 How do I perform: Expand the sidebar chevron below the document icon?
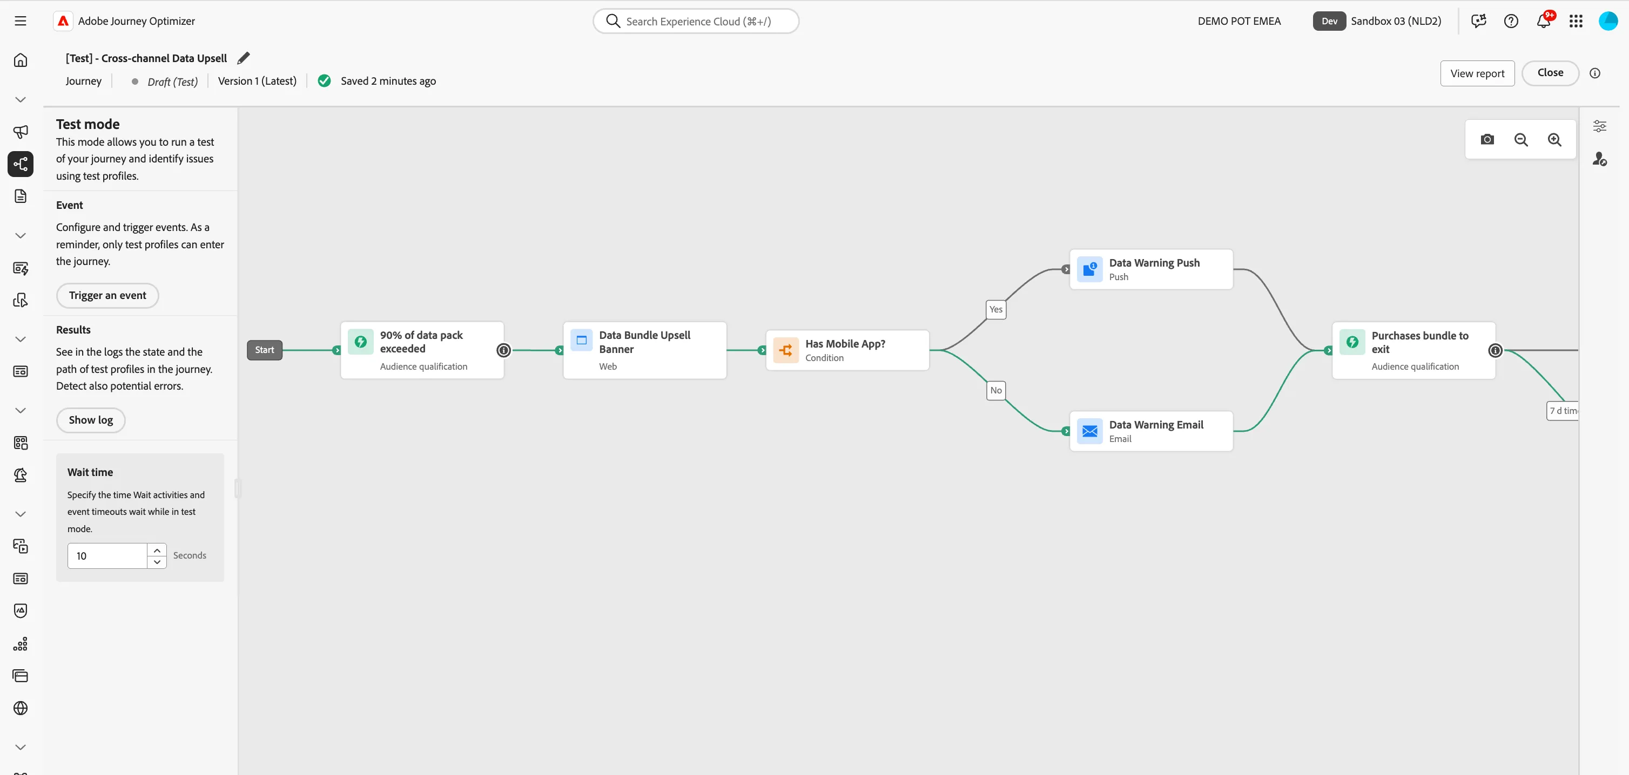coord(20,236)
